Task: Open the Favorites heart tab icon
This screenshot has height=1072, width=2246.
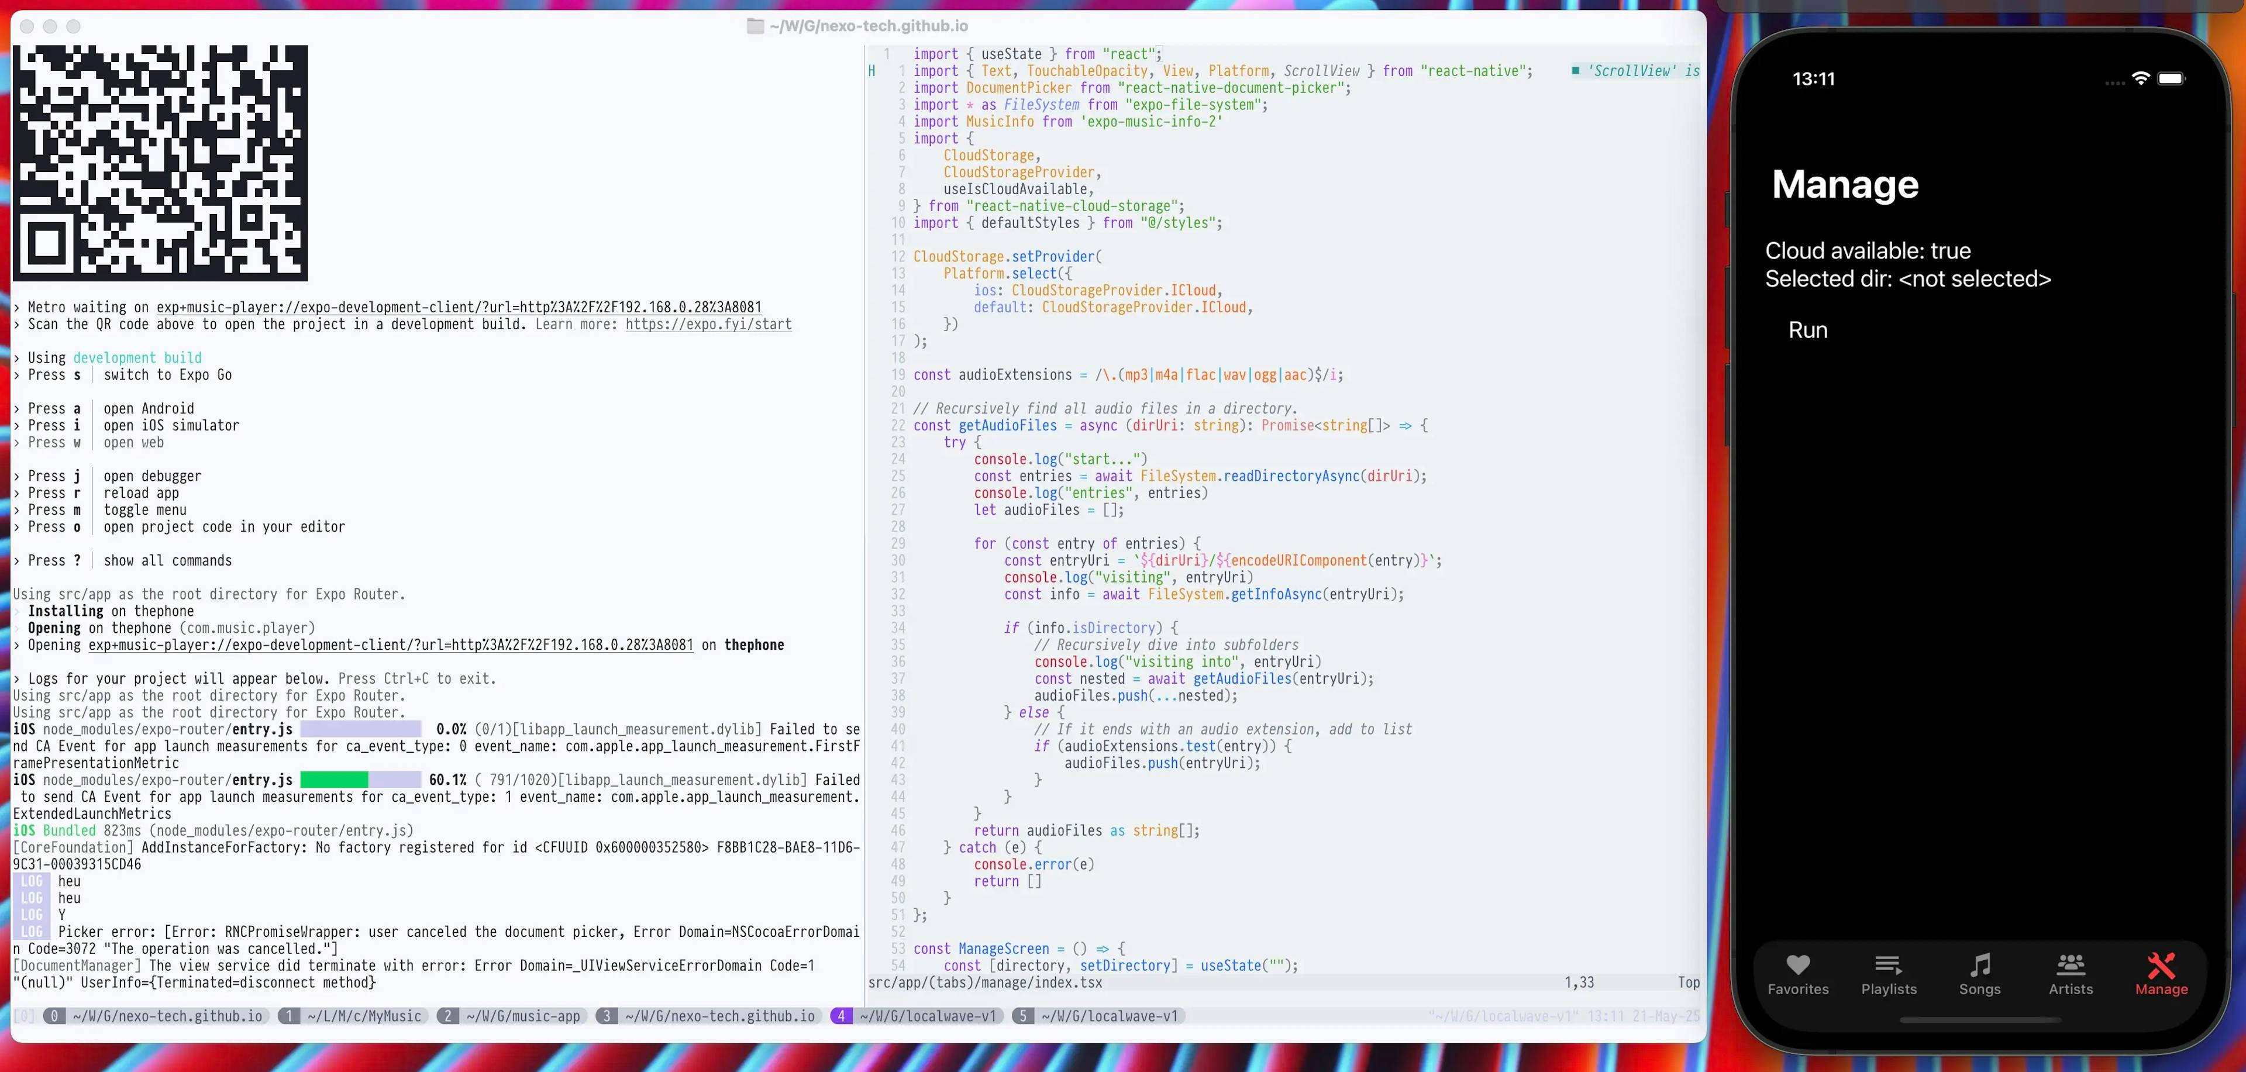Action: [x=1798, y=965]
